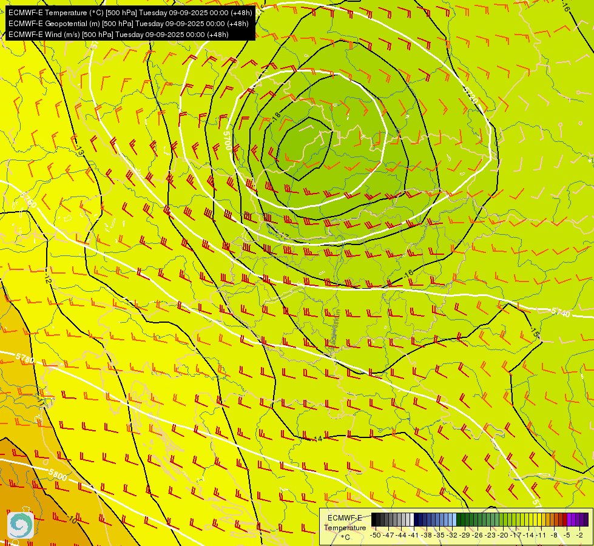This screenshot has width=594, height=546.
Task: Click the -8 value in the legend
Action: pos(554,535)
